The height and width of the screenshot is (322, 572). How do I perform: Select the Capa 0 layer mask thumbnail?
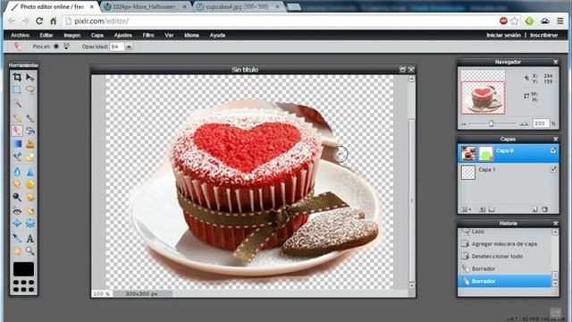point(486,153)
